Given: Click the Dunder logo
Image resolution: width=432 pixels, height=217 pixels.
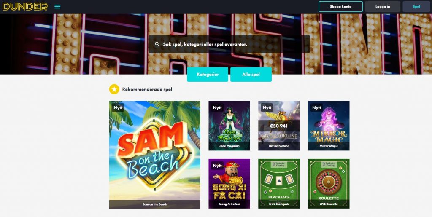Looking at the screenshot, I should (x=25, y=7).
